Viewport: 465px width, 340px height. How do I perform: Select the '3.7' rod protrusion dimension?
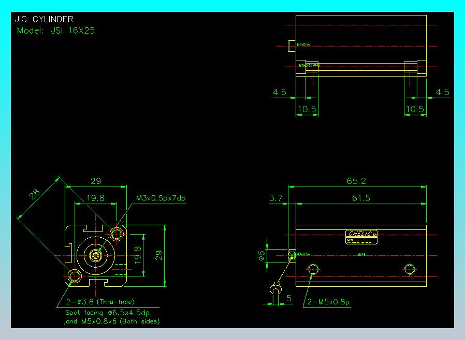point(276,198)
